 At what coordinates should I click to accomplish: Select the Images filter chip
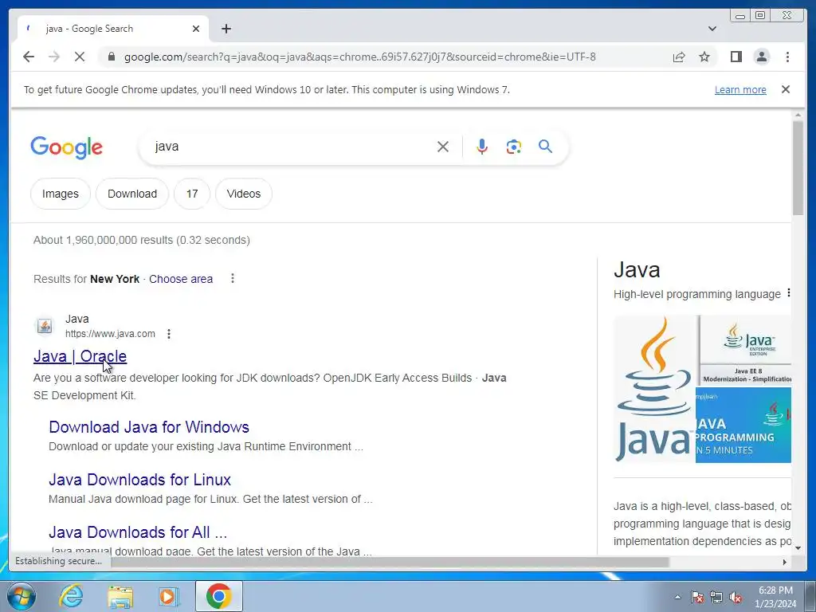[61, 194]
